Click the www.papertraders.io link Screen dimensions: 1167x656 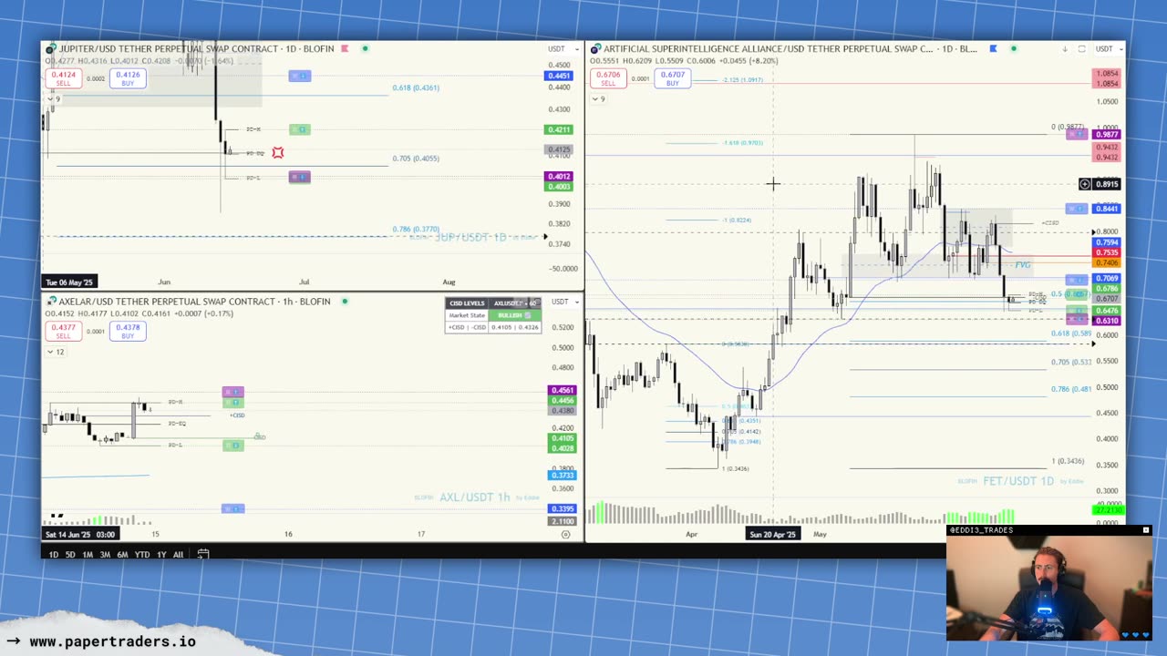(112, 641)
